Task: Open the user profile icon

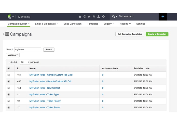Action: (x=99, y=17)
